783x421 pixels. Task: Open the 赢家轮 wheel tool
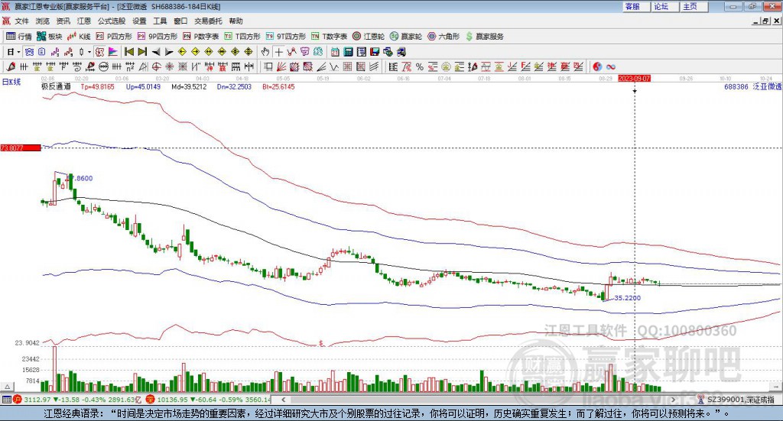pyautogui.click(x=406, y=37)
